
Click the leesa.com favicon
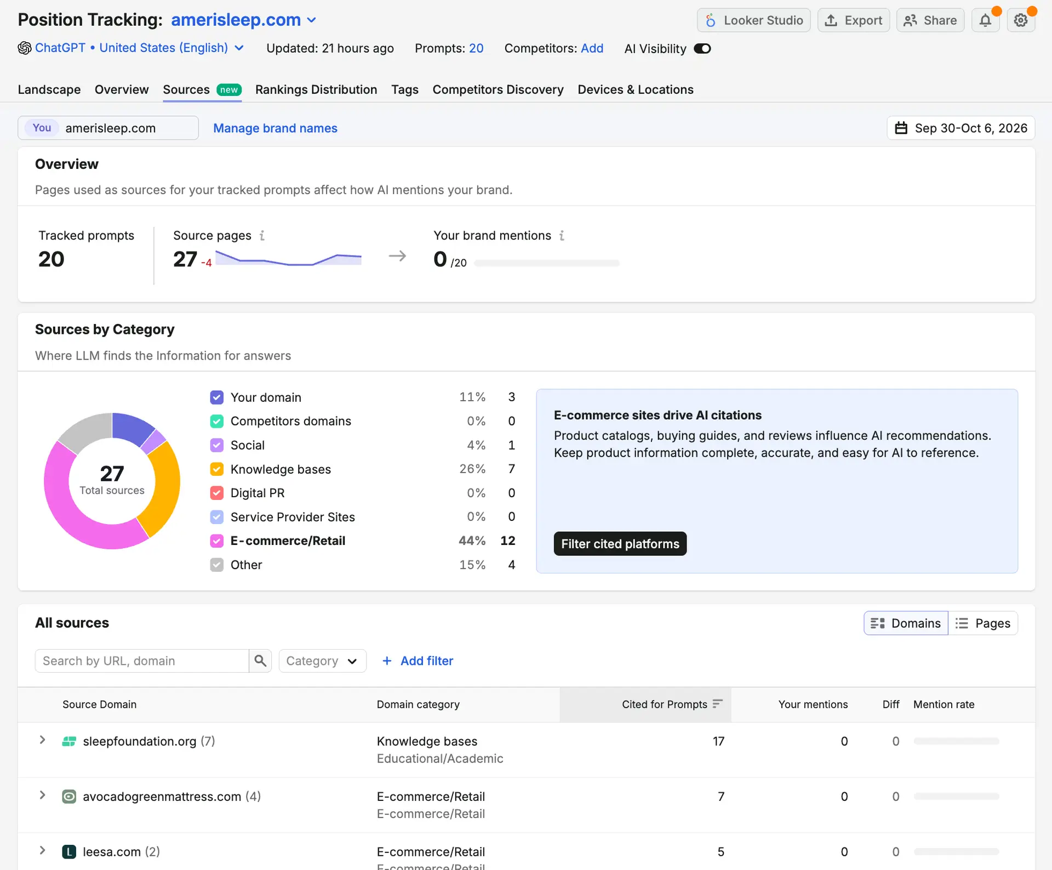tap(69, 852)
